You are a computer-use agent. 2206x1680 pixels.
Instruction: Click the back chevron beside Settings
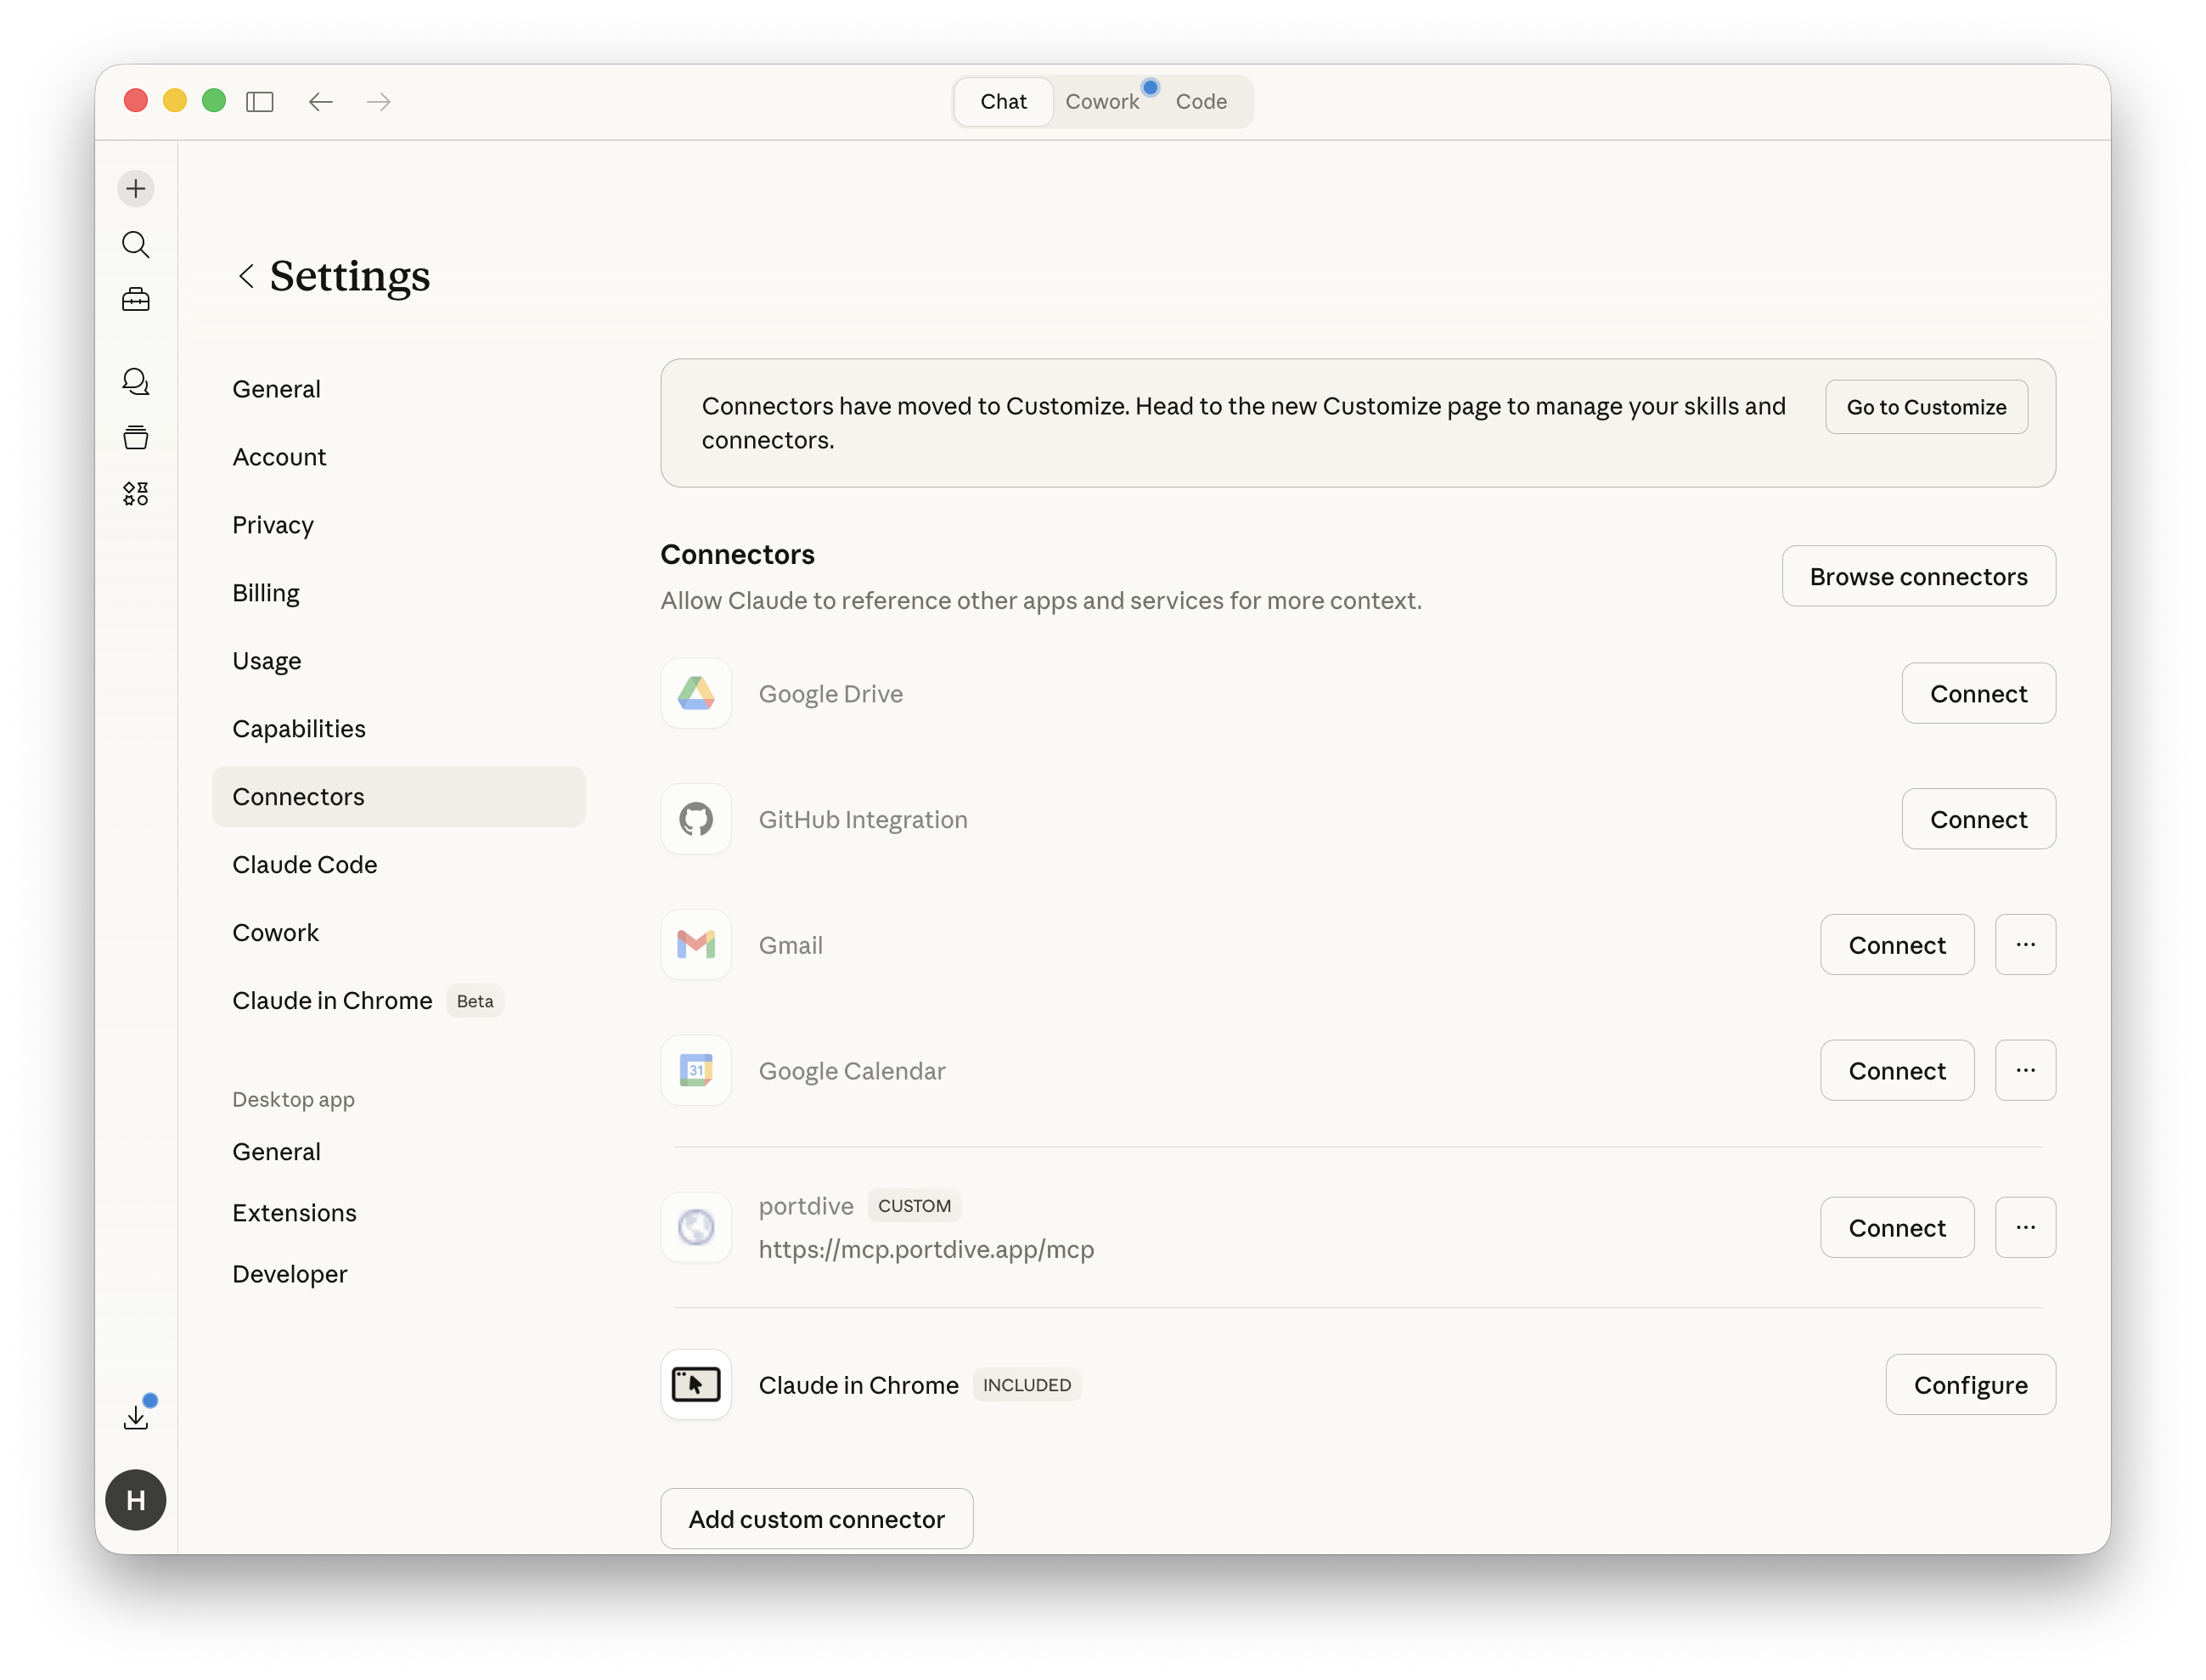click(x=246, y=275)
